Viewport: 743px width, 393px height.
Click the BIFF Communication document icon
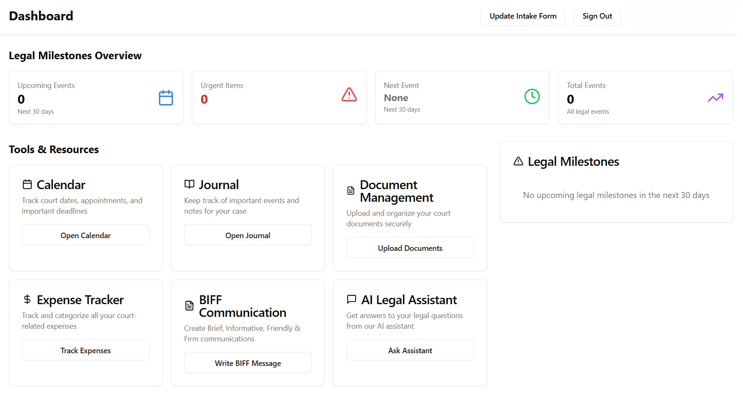(x=189, y=305)
